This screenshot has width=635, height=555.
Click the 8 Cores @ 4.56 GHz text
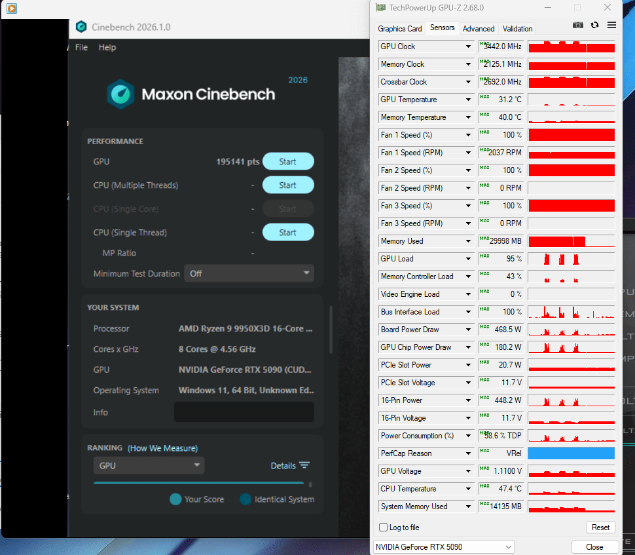click(x=217, y=349)
